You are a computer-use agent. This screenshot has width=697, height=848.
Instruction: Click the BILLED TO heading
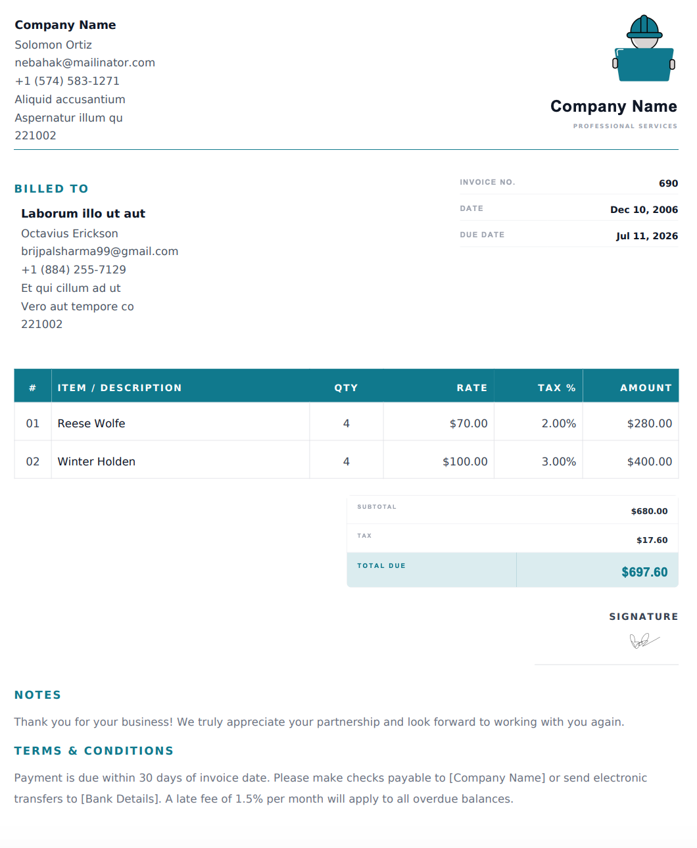tap(51, 189)
